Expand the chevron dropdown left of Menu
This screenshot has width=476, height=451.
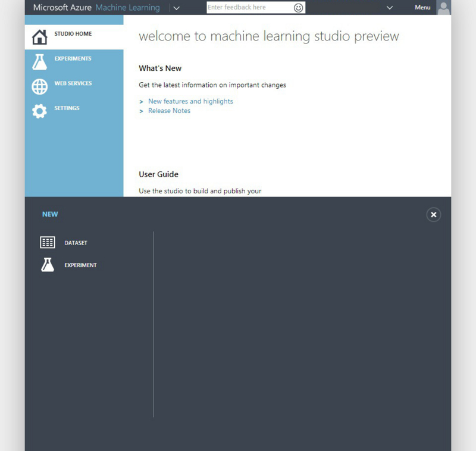click(390, 8)
